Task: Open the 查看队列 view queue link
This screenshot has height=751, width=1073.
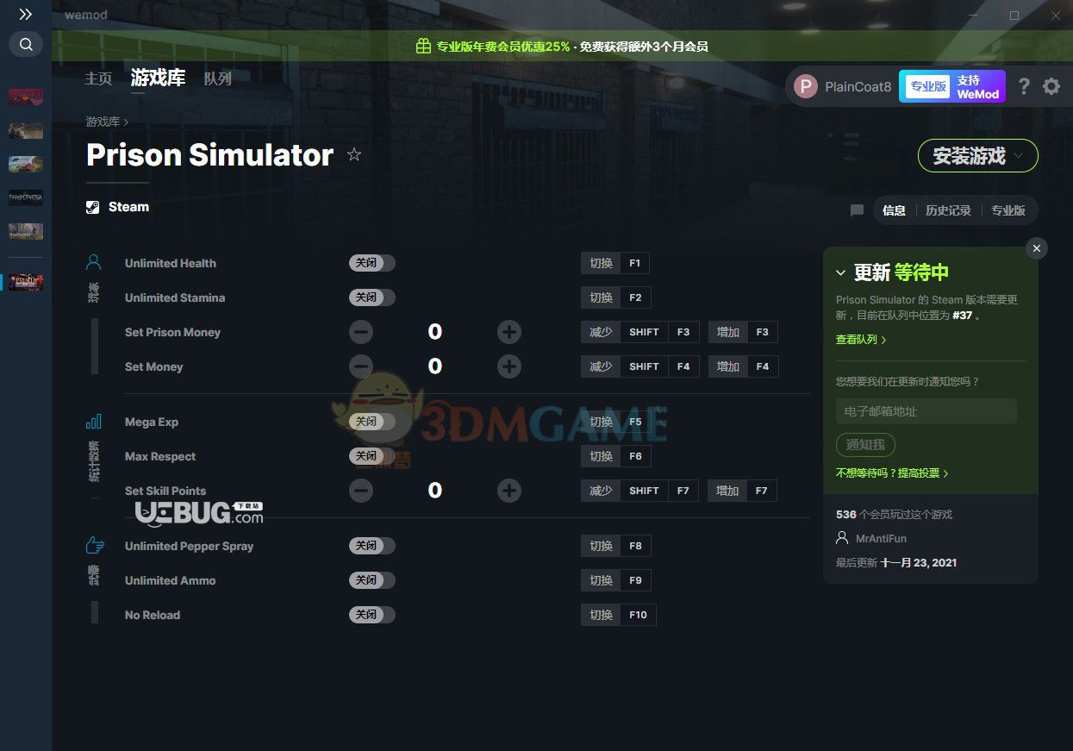Action: point(861,340)
